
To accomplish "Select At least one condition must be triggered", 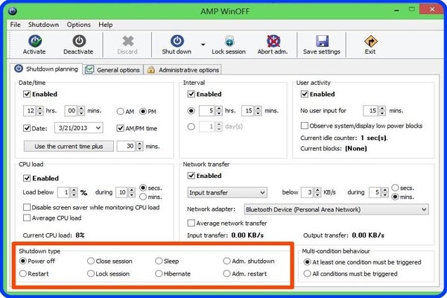I will [x=307, y=262].
